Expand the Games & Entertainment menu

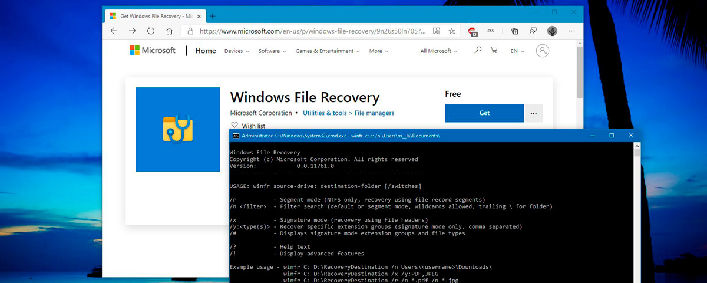click(328, 51)
